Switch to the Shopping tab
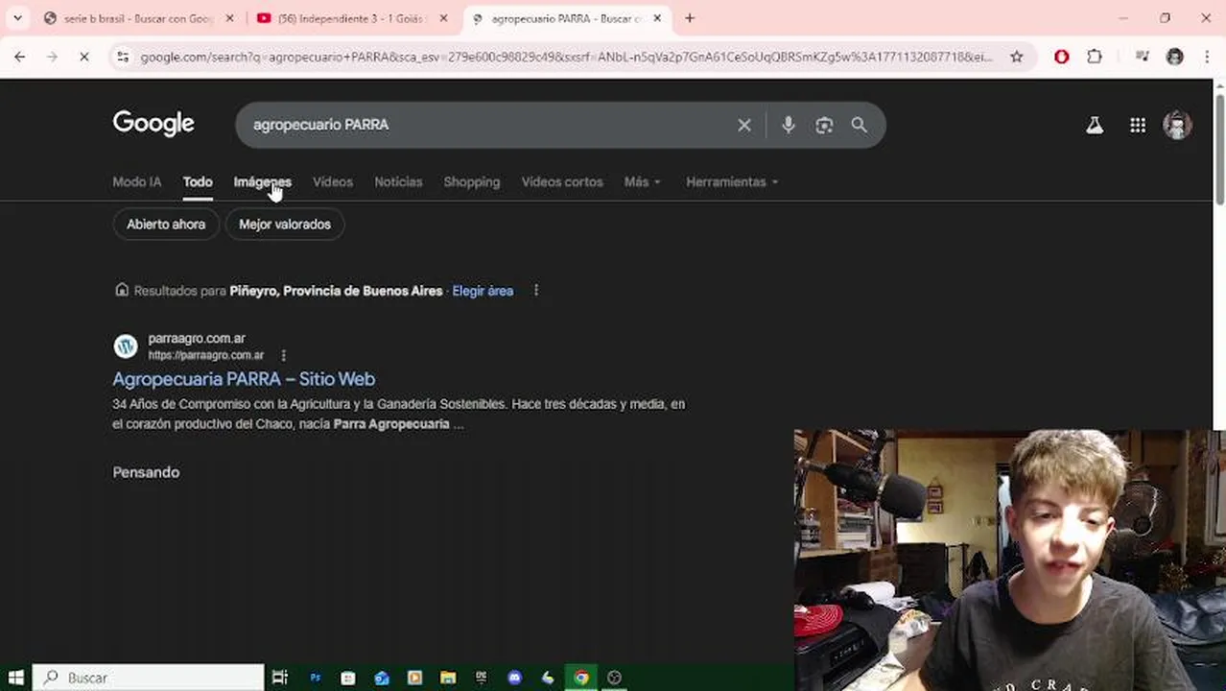 click(x=471, y=181)
